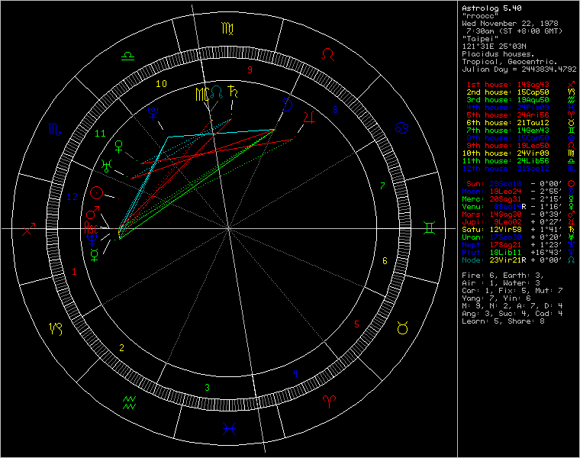This screenshot has height=458, width=580.
Task: Click the Aries sign glyph on the wheel
Action: tap(329, 401)
